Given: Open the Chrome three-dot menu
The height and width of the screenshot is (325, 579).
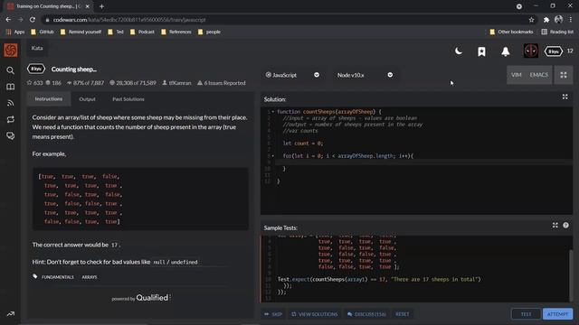Looking at the screenshot, I should 571,20.
